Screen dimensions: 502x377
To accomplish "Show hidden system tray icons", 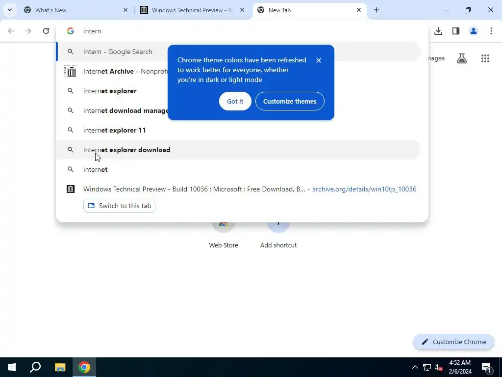I will pyautogui.click(x=415, y=367).
